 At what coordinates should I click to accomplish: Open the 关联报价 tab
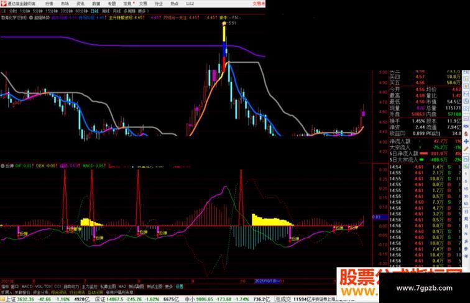[x=22, y=292]
